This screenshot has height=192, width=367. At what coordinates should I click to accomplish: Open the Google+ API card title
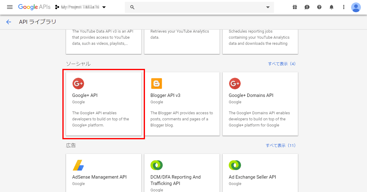pos(85,95)
